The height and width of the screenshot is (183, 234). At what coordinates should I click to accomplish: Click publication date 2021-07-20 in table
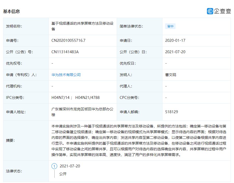[x=175, y=52]
